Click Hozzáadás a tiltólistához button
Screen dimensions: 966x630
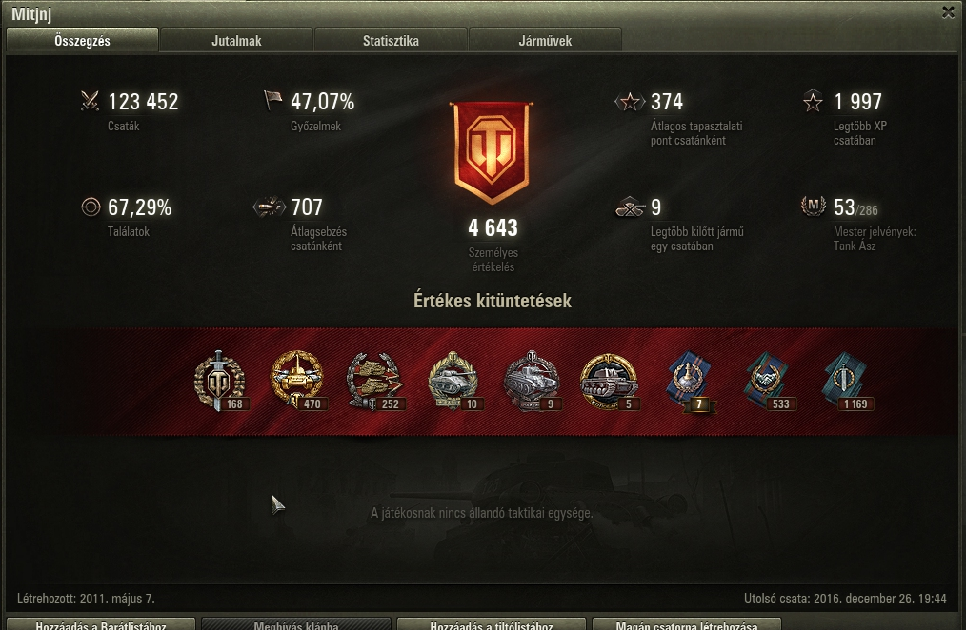pos(491,624)
